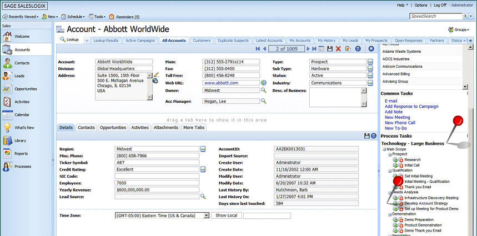This screenshot has width=477, height=236.
Task: Save details with the Details tab disk icon
Action: tap(367, 136)
